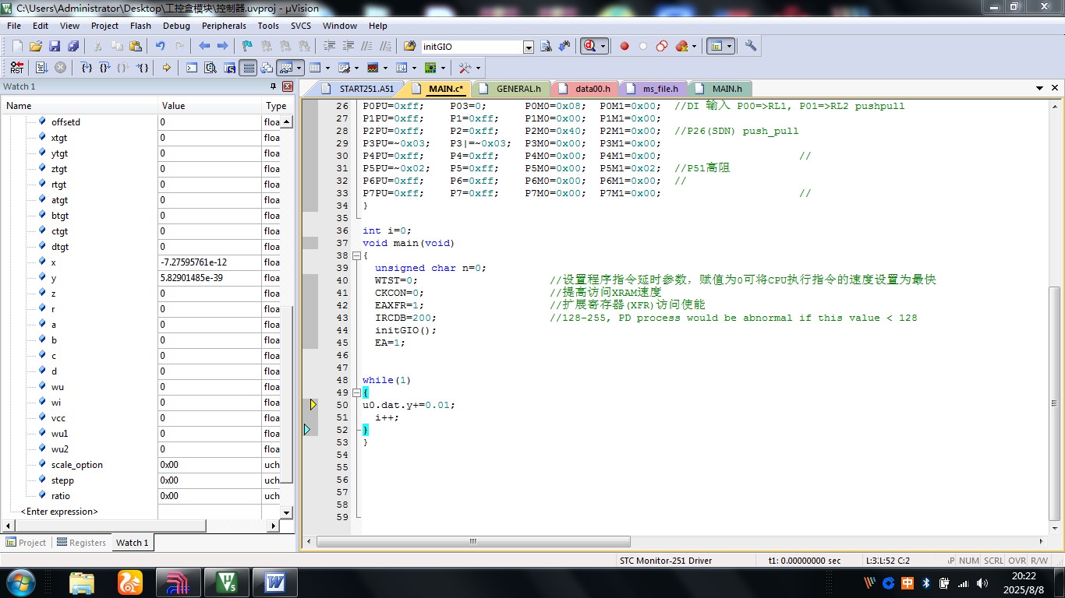Open the Command Window icon
Image resolution: width=1065 pixels, height=598 pixels.
[191, 68]
